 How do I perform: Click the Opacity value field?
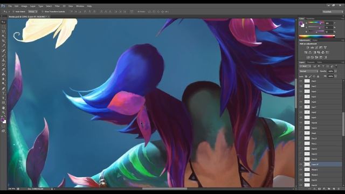point(330,71)
